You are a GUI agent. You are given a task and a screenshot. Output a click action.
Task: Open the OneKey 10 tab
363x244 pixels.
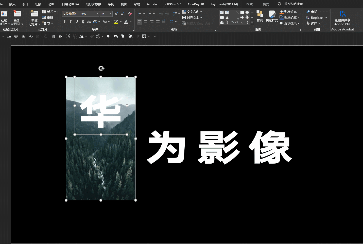coord(196,4)
